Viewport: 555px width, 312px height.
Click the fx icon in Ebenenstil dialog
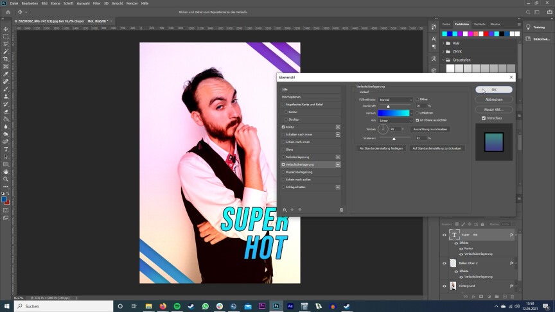285,209
